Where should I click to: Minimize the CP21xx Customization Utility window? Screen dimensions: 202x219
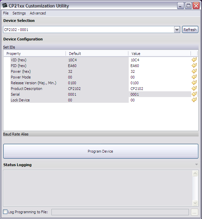click(180, 6)
